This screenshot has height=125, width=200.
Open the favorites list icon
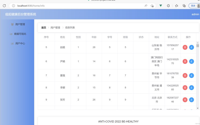(176, 5)
